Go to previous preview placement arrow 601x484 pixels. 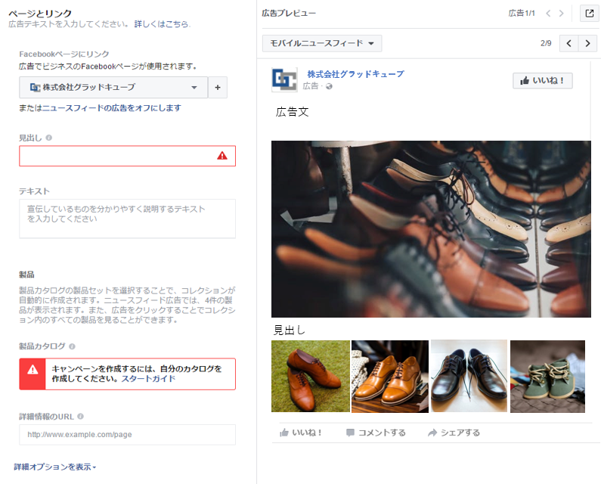coord(568,43)
